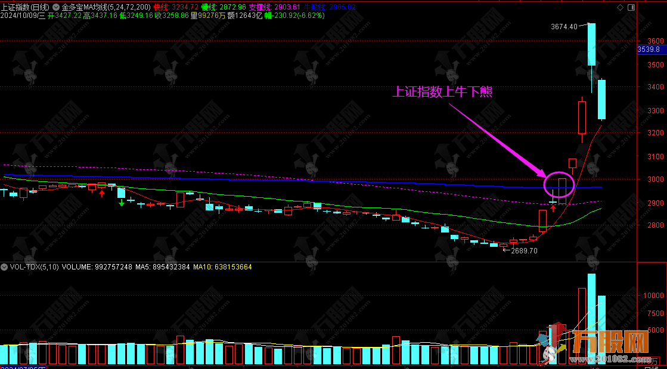Viewport: 667px width, 369px height.
Task: Click the red up-arrow signal under the 2900 candle
Action: pos(553,208)
